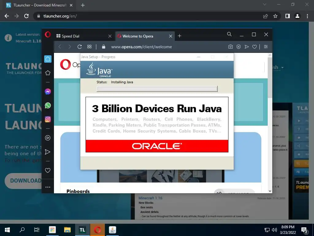Close the Speed Dial tab
Viewport: 314px width, 236px height.
[110, 36]
